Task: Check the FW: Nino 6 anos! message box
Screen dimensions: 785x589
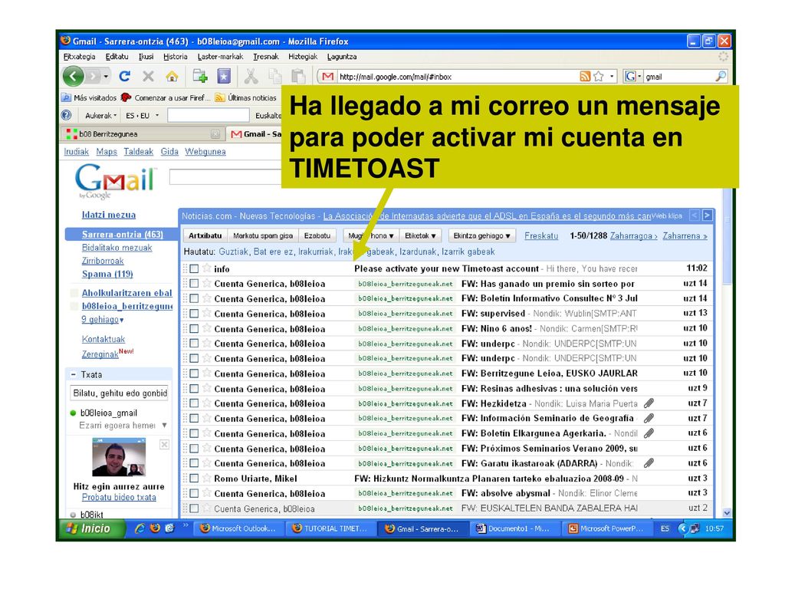Action: pyautogui.click(x=194, y=328)
